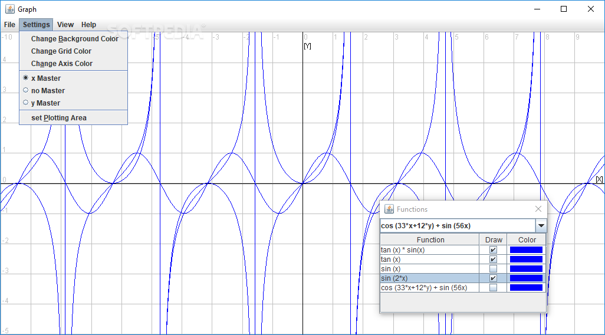Uncheck Draw for sin (2*x)
Image resolution: width=605 pixels, height=335 pixels.
click(x=493, y=278)
